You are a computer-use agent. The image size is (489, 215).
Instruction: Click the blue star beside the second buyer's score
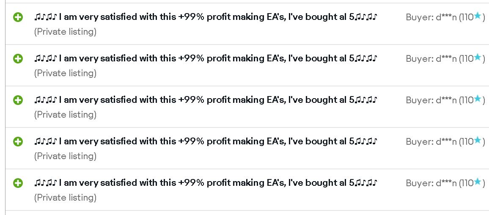pos(478,58)
